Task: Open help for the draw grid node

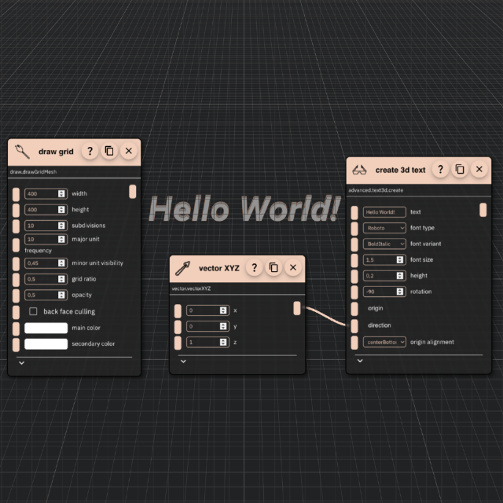Action: pyautogui.click(x=90, y=151)
